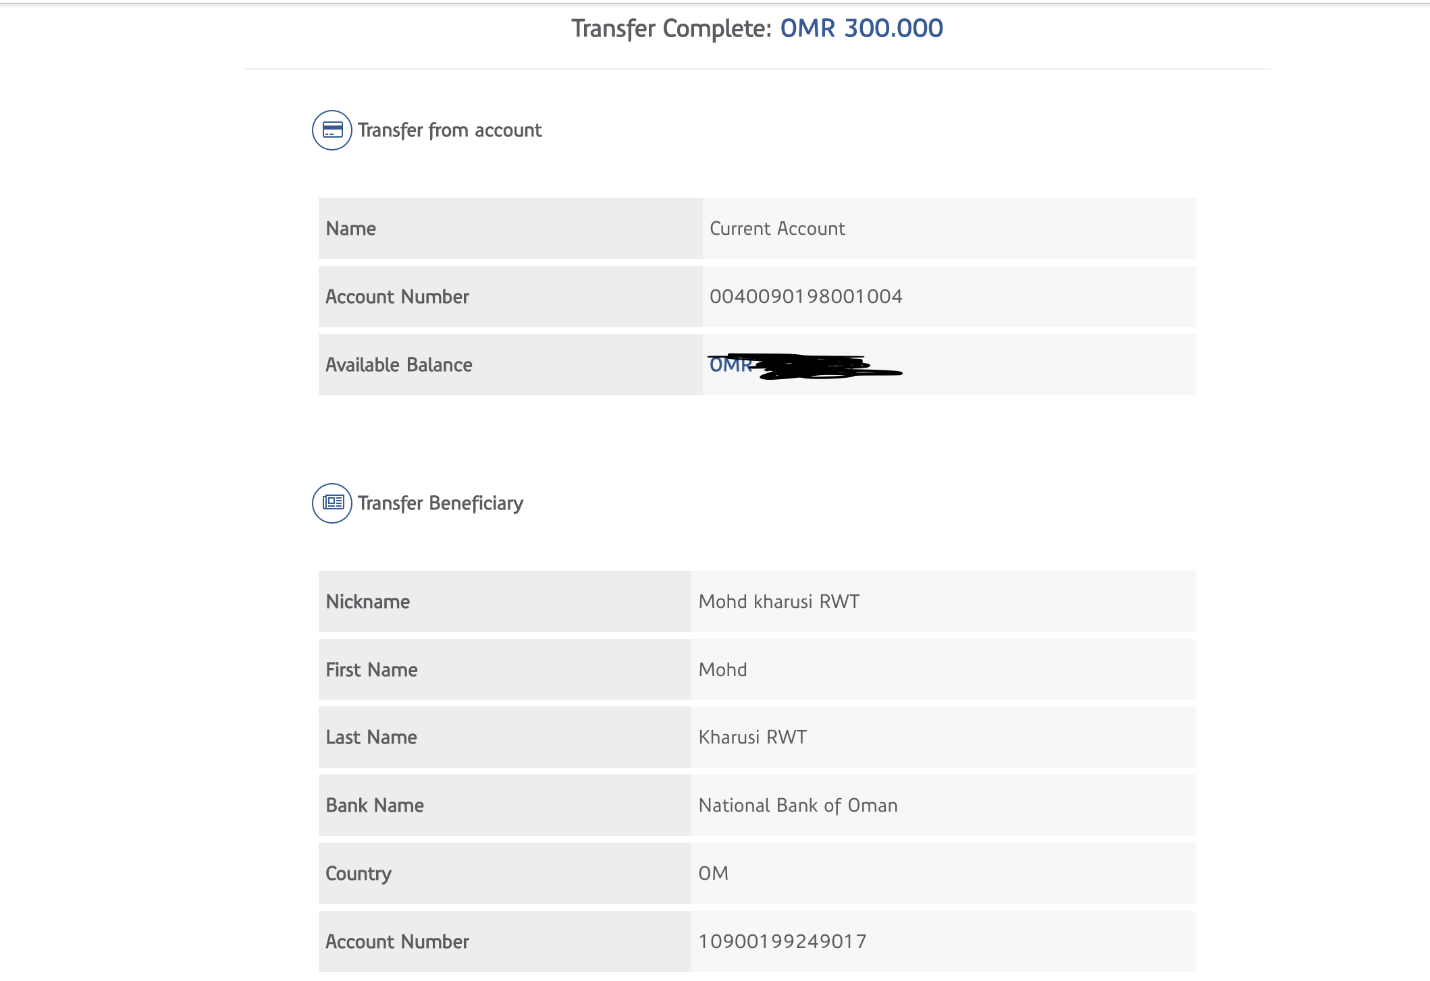Screen dimensions: 1430x981
Task: Click the Country row label
Action: click(x=359, y=874)
